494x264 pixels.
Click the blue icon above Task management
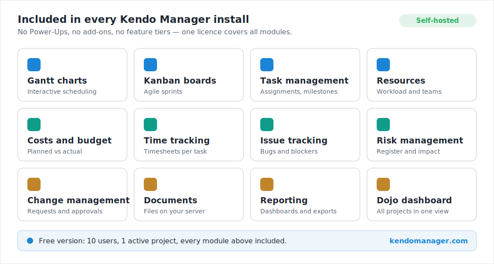pyautogui.click(x=267, y=65)
